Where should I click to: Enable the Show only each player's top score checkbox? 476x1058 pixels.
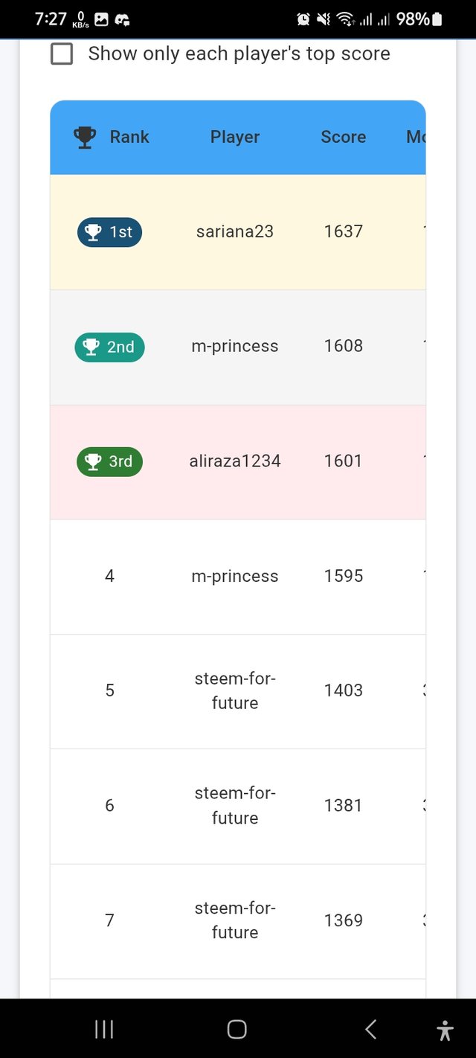pyautogui.click(x=62, y=54)
